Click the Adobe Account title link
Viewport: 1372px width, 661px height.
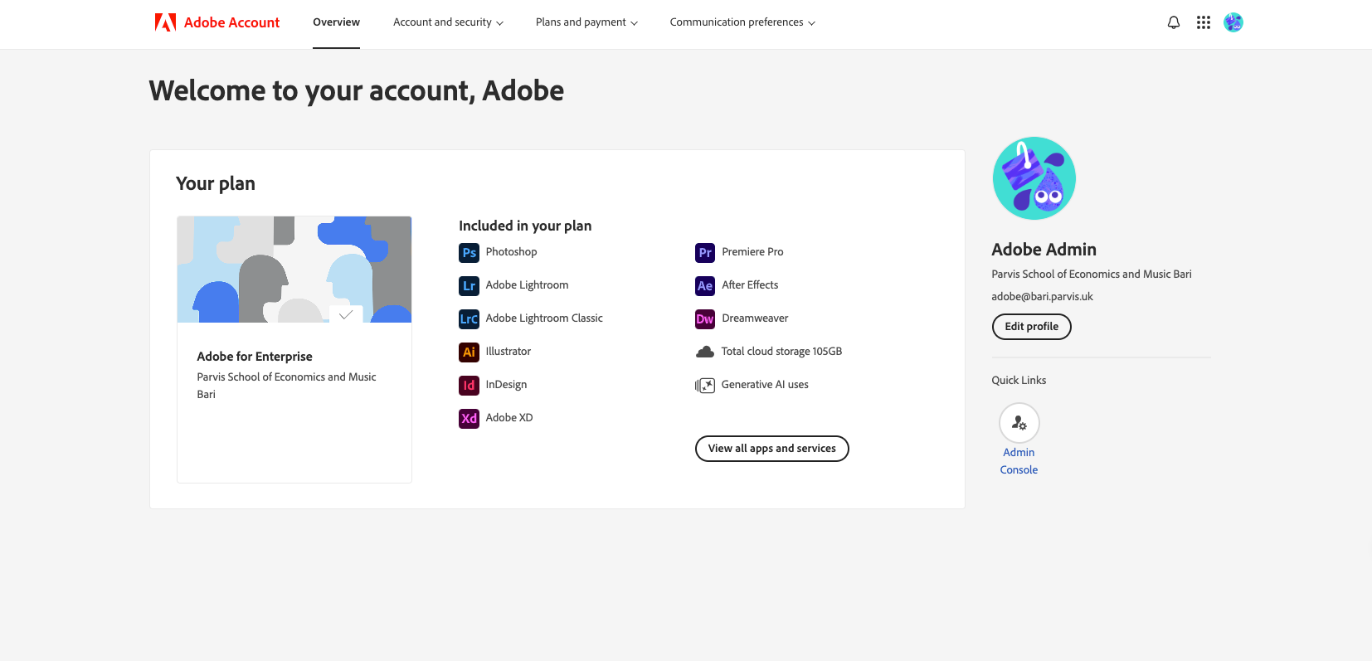click(x=232, y=22)
